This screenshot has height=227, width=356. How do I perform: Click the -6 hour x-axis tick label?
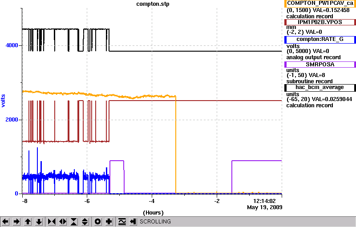[x=87, y=201]
